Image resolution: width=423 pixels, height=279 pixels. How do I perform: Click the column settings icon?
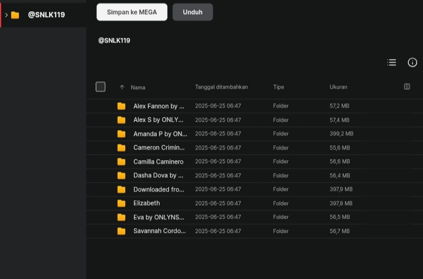407,87
